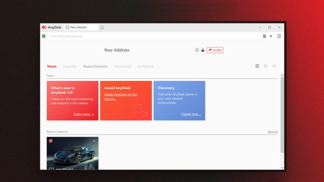This screenshot has height=182, width=324.
Task: Click the info icon near Your Address
Action: (197, 50)
